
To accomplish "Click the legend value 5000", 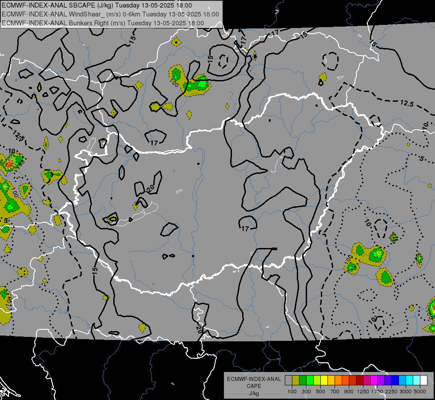I will 420,392.
